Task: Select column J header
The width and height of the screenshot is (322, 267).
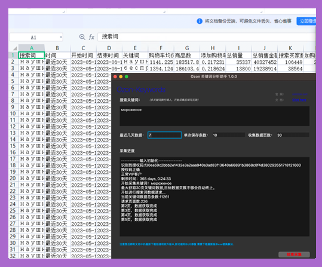Action: tap(265, 48)
